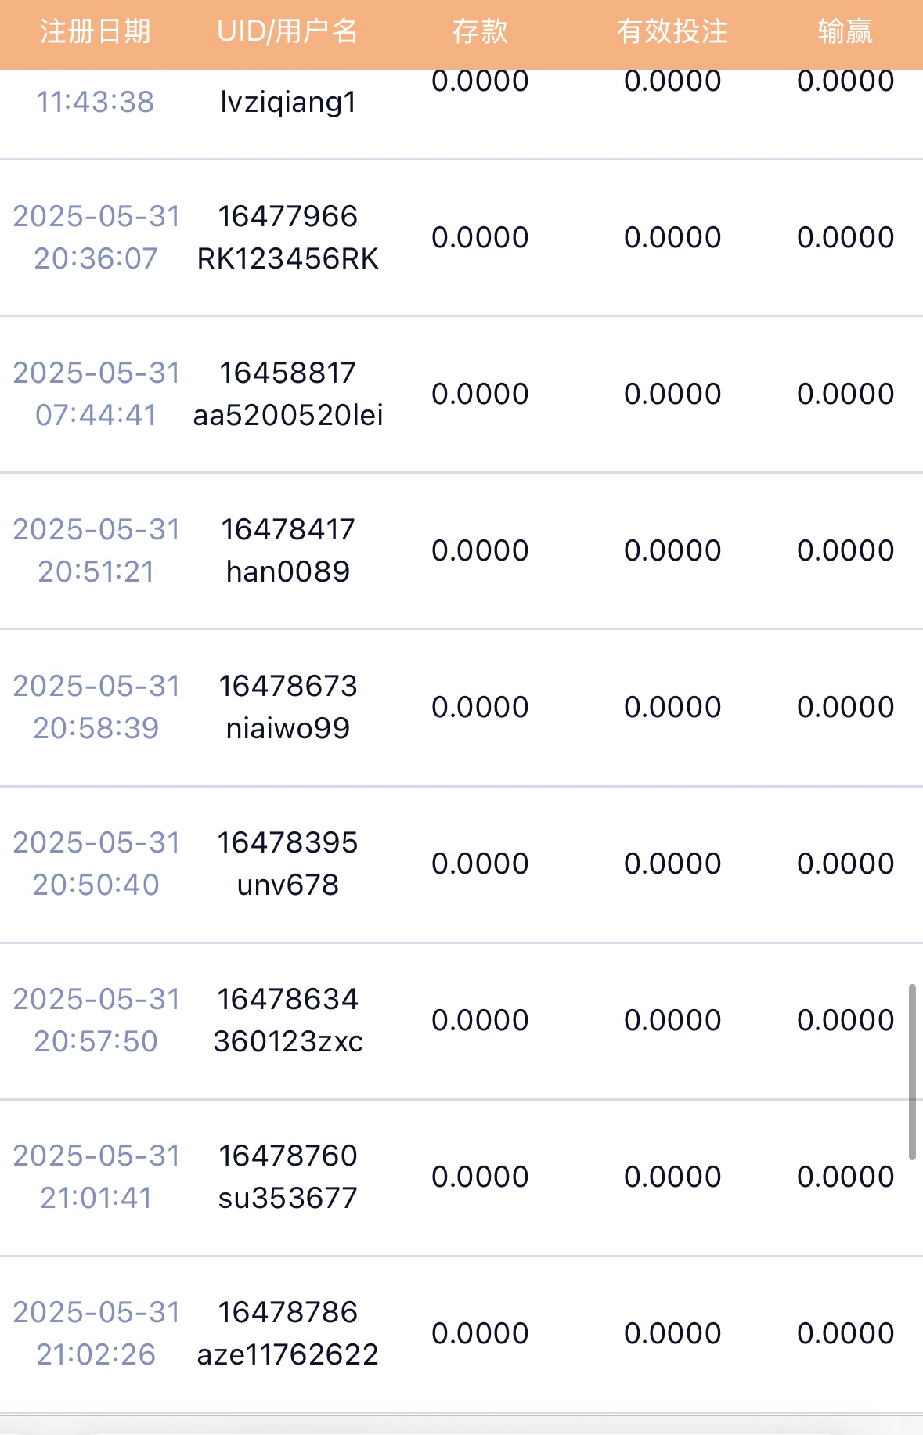Viewport: 923px width, 1435px height.
Task: Tap username aze11762622
Action: pyautogui.click(x=288, y=1354)
